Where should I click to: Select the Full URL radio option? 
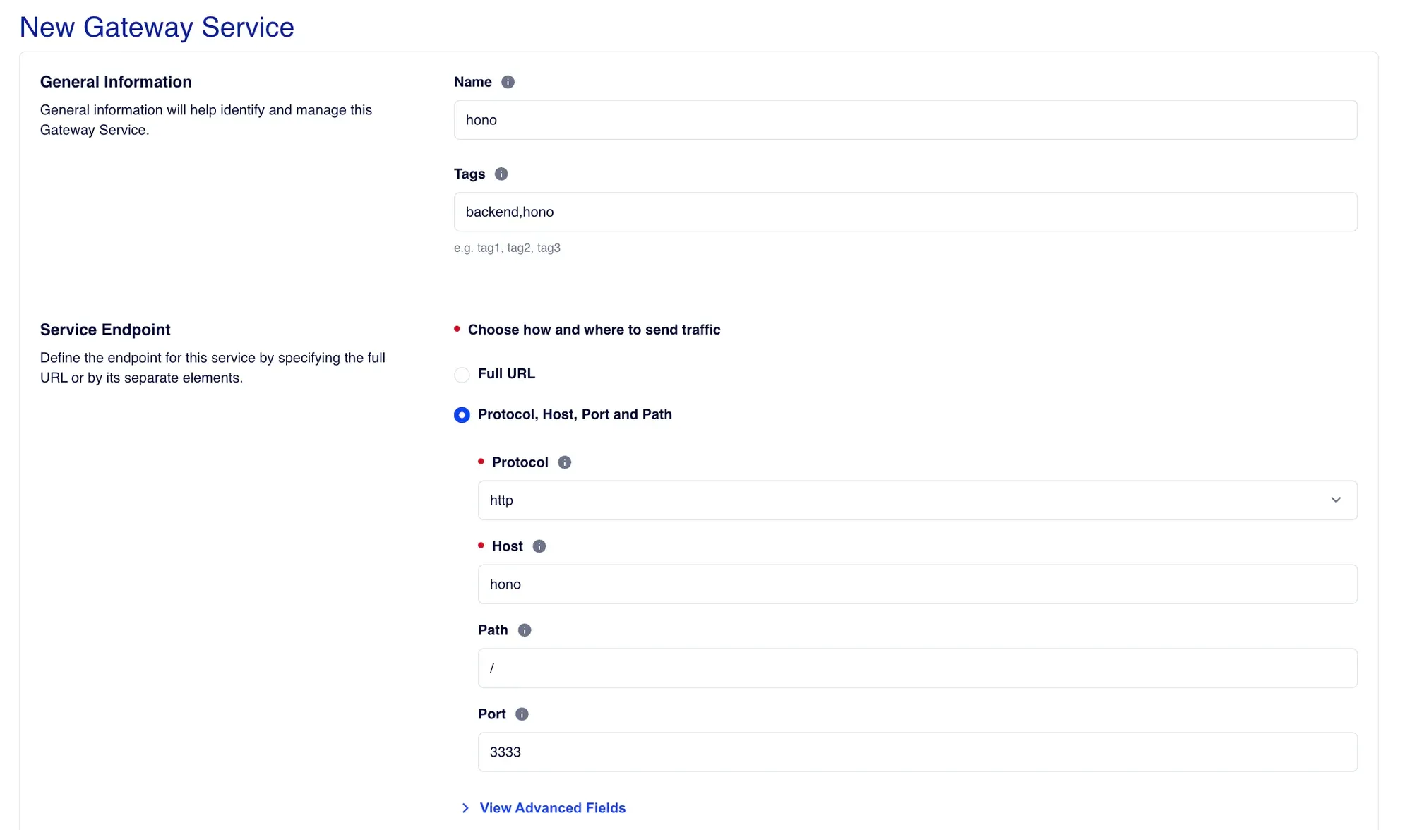point(462,374)
